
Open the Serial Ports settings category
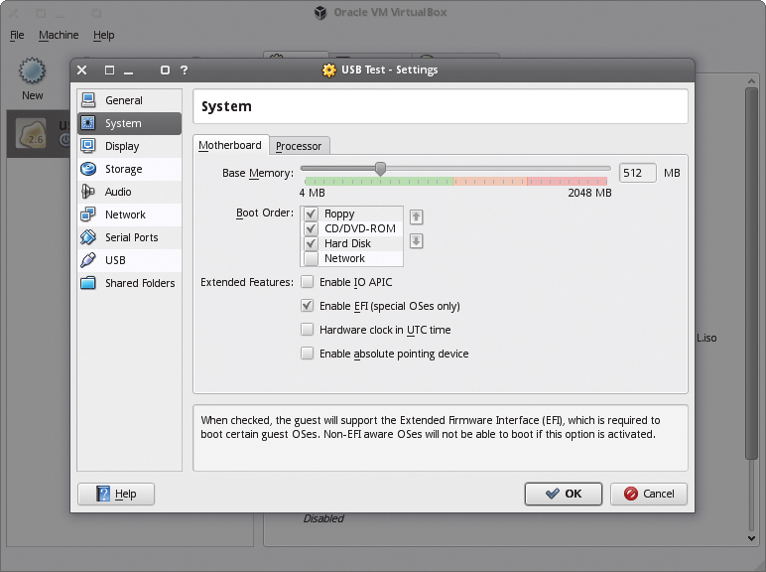(131, 237)
